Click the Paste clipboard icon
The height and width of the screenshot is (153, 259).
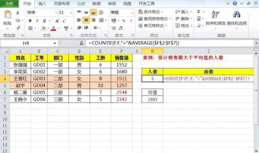(7, 14)
